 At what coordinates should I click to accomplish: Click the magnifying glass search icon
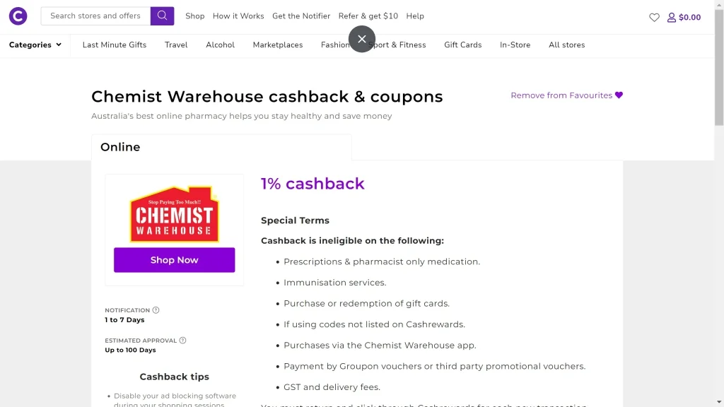pyautogui.click(x=161, y=15)
